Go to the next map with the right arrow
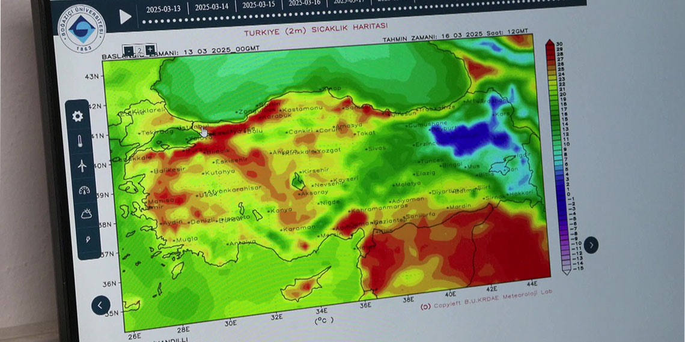 [591, 245]
